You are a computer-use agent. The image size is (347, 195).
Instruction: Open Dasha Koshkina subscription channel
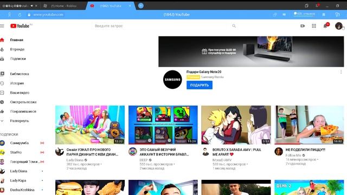pos(22,190)
